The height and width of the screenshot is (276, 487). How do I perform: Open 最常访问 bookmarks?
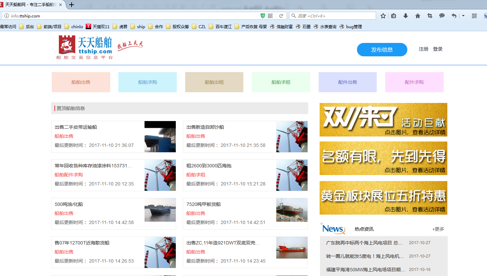(8, 26)
